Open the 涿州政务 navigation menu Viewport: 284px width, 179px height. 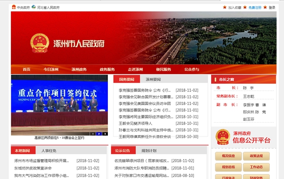coord(79,69)
